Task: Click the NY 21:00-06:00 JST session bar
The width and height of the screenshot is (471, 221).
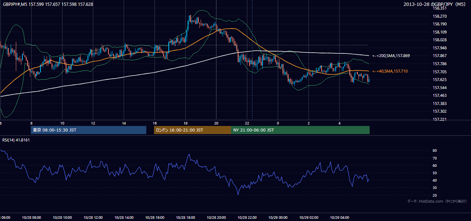Action: (300, 130)
